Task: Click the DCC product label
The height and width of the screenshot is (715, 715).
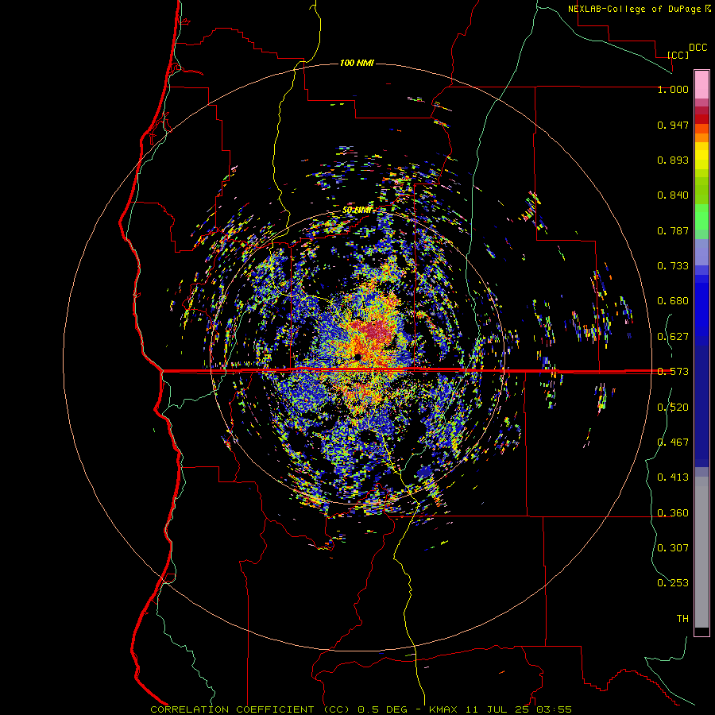Action: (698, 48)
